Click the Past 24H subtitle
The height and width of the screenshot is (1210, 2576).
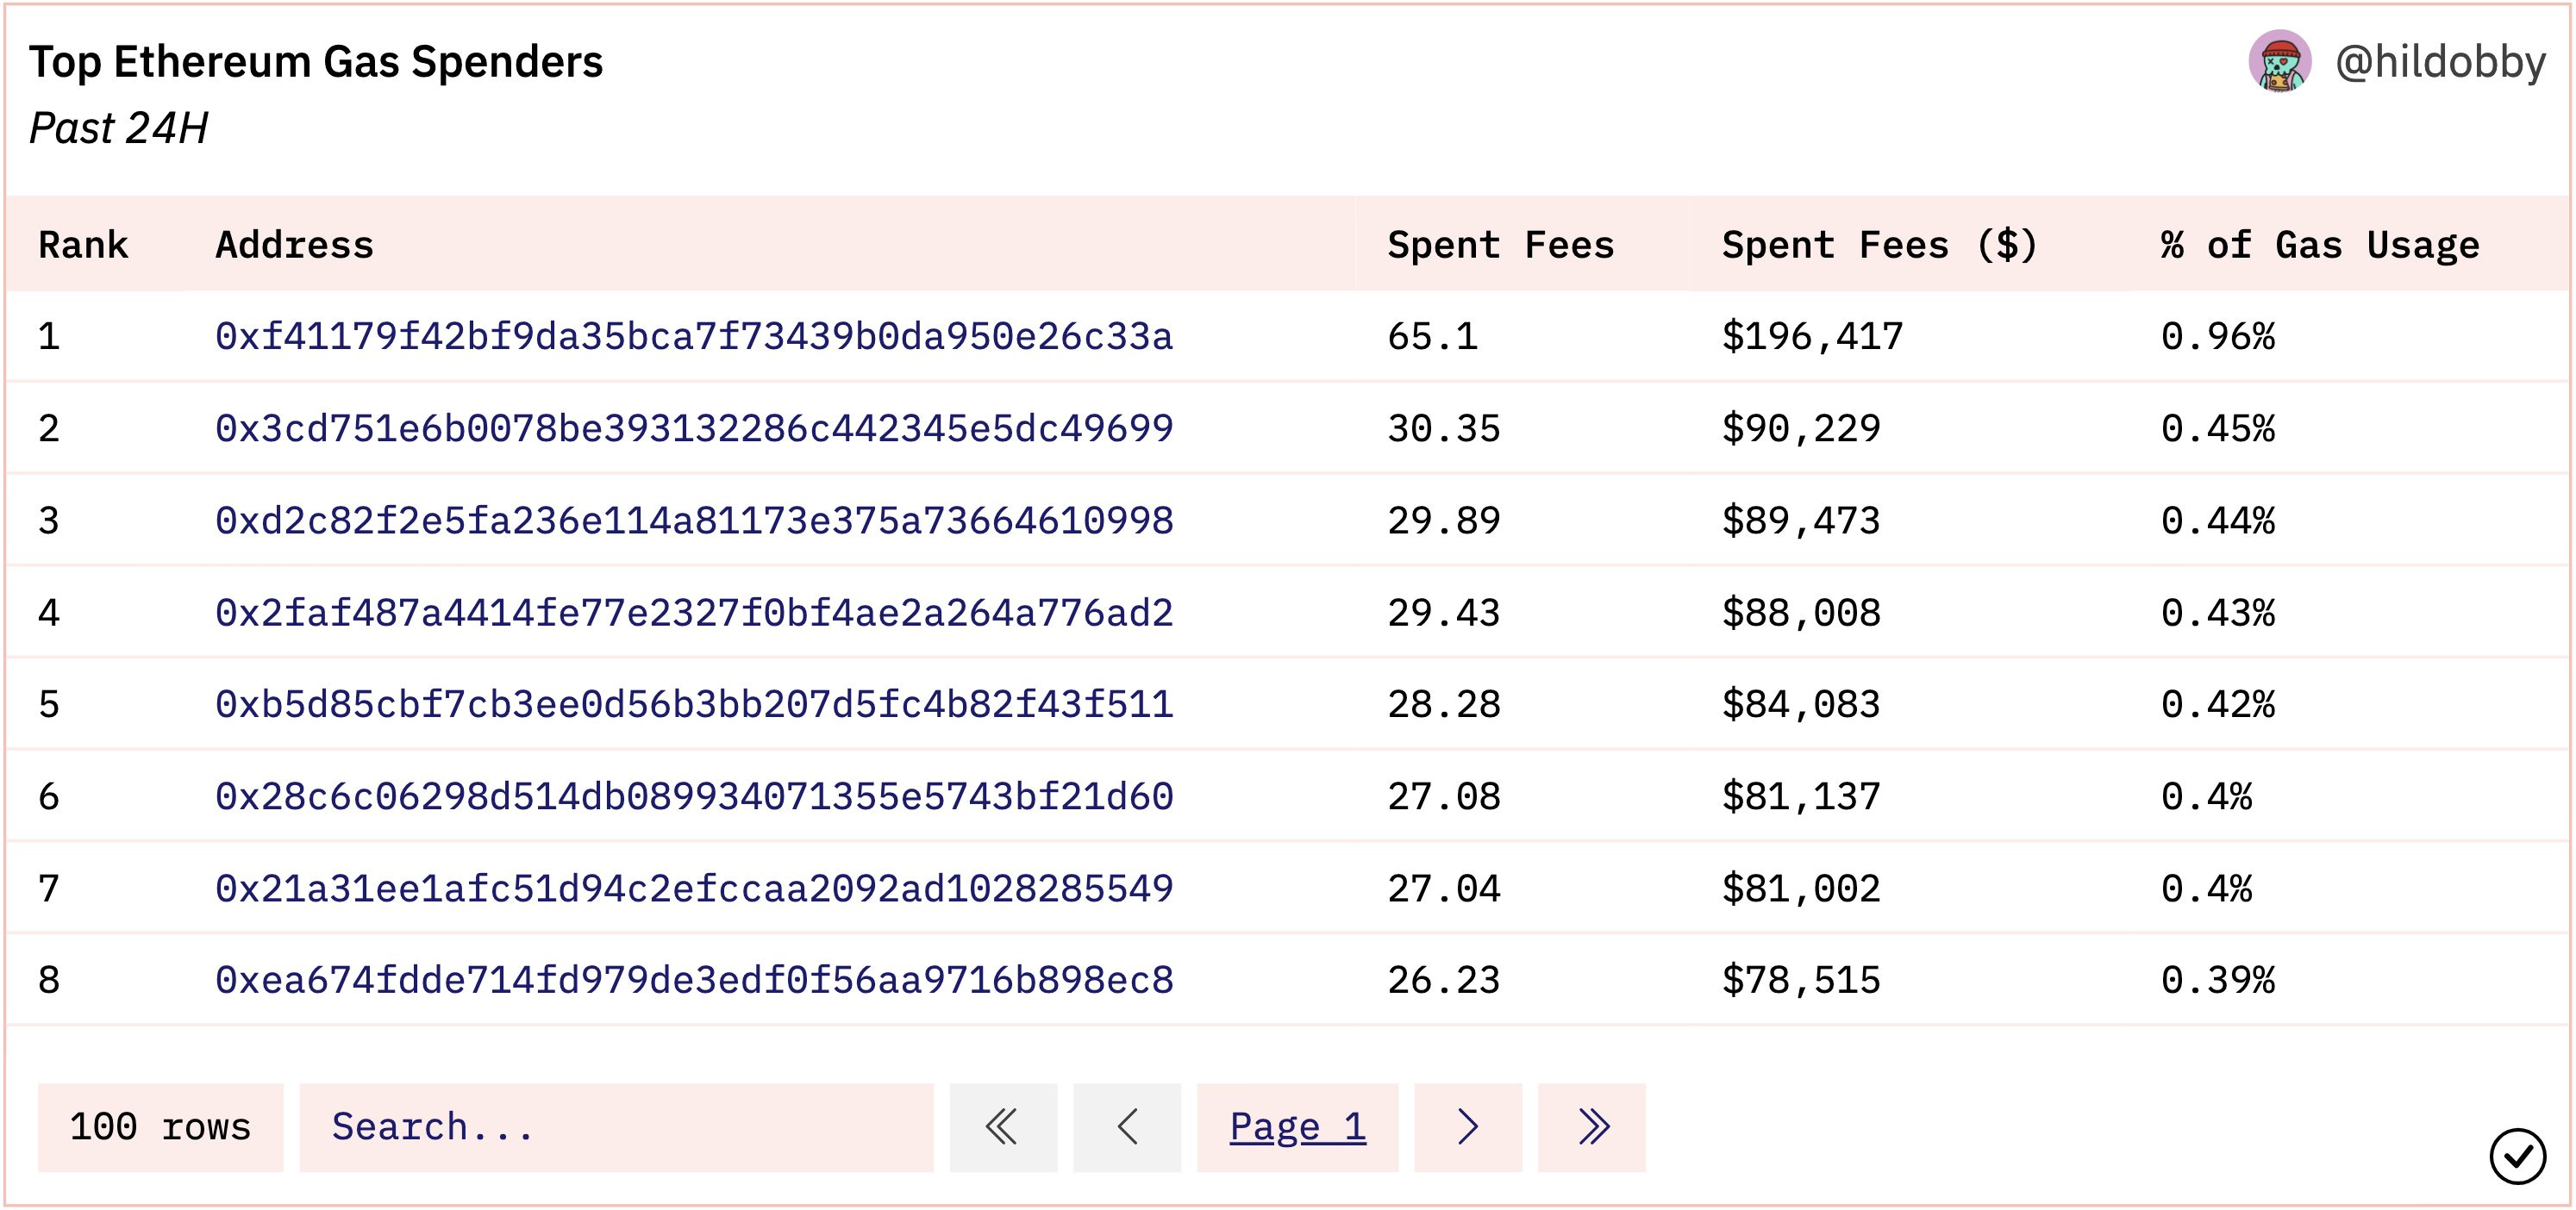[x=119, y=128]
